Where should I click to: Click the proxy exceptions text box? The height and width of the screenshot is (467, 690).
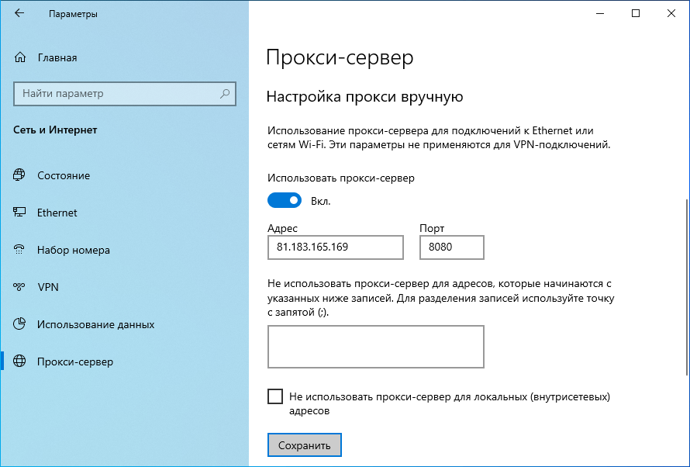376,347
